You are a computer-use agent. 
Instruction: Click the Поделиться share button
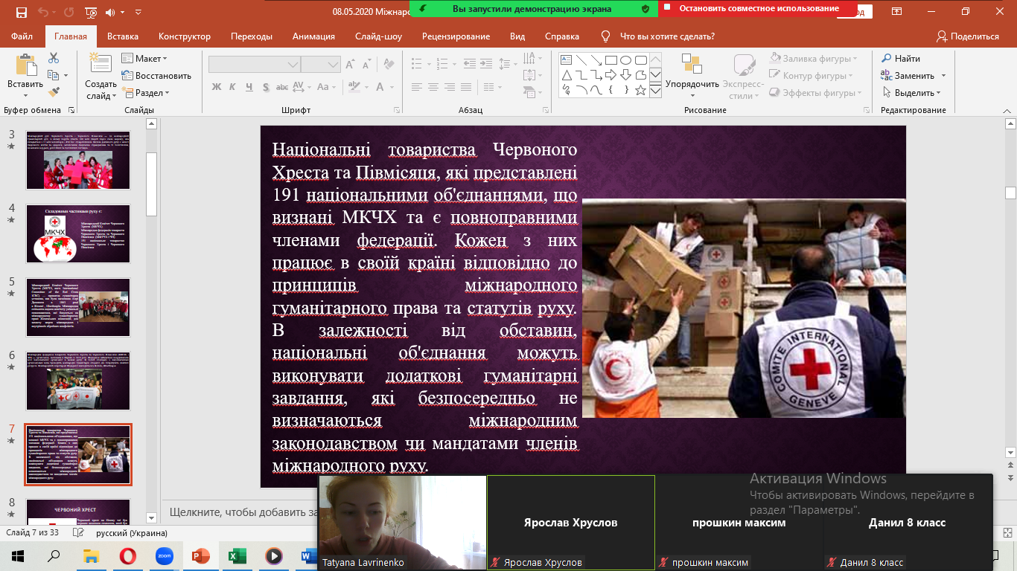click(x=968, y=36)
